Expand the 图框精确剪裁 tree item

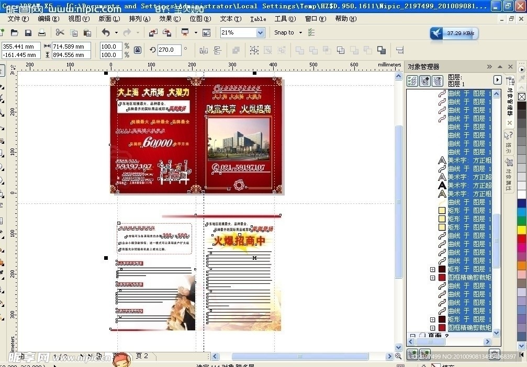point(433,278)
